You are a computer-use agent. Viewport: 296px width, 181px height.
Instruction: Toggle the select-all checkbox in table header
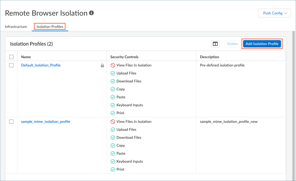click(11, 57)
